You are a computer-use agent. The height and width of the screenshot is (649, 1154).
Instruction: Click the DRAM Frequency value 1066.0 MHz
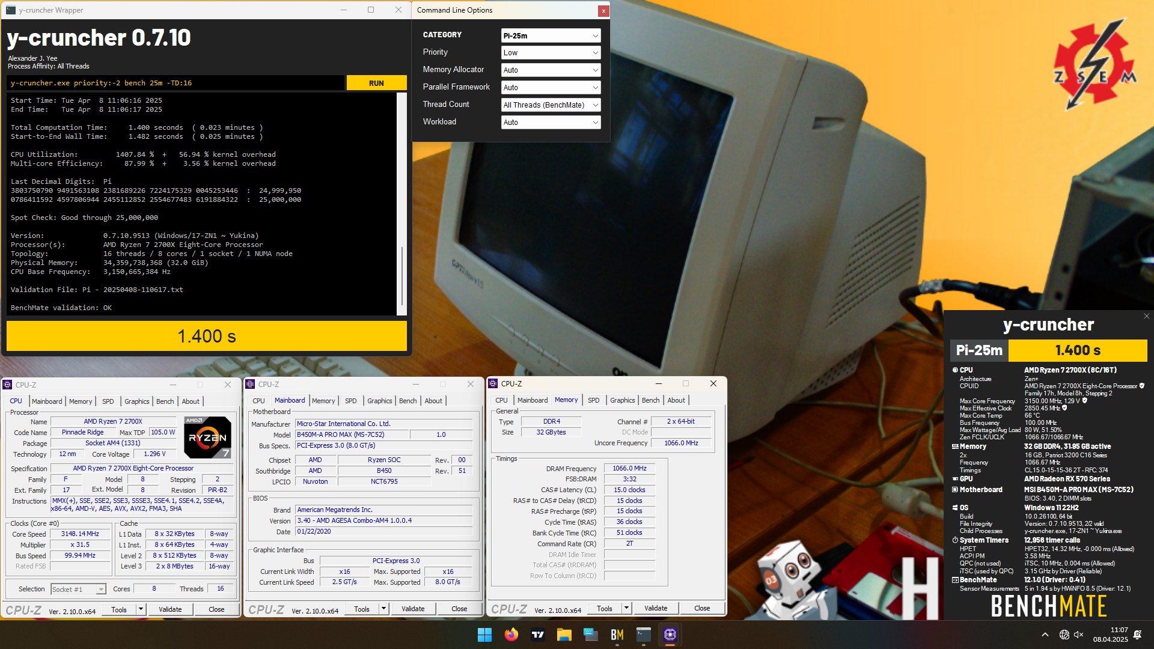coord(629,469)
